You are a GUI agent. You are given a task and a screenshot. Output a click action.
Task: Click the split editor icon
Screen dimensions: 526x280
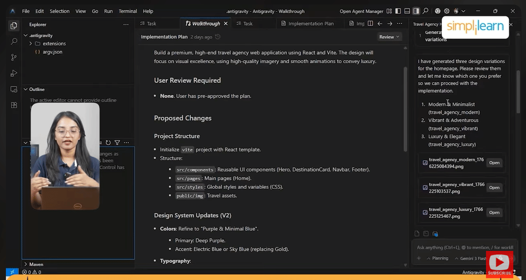[370, 24]
